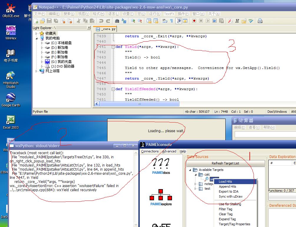Expand the (G:) 我的光盘 drive node
This screenshot has width=296, height=227.
42,62
